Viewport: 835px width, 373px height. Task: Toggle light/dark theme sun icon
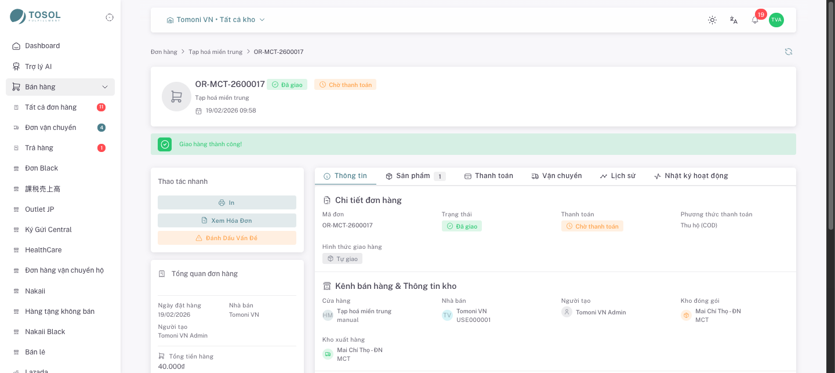(x=712, y=20)
